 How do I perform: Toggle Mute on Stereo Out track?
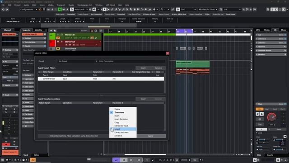[58, 42]
